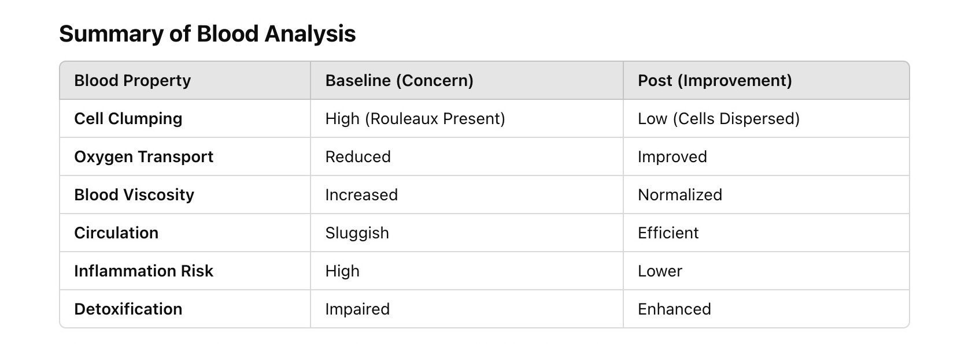Image resolution: width=961 pixels, height=344 pixels.
Task: Click the "Reduced" baseline cell
Action: [357, 157]
